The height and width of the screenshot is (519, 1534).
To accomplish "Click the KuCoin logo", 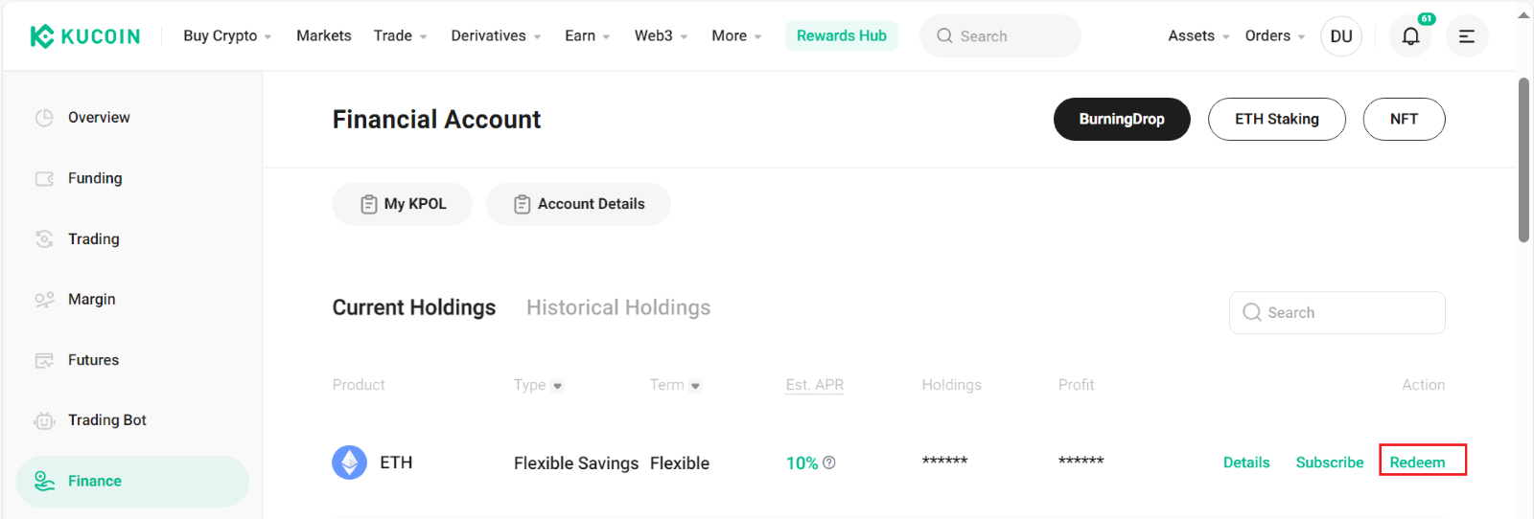I will tap(85, 36).
